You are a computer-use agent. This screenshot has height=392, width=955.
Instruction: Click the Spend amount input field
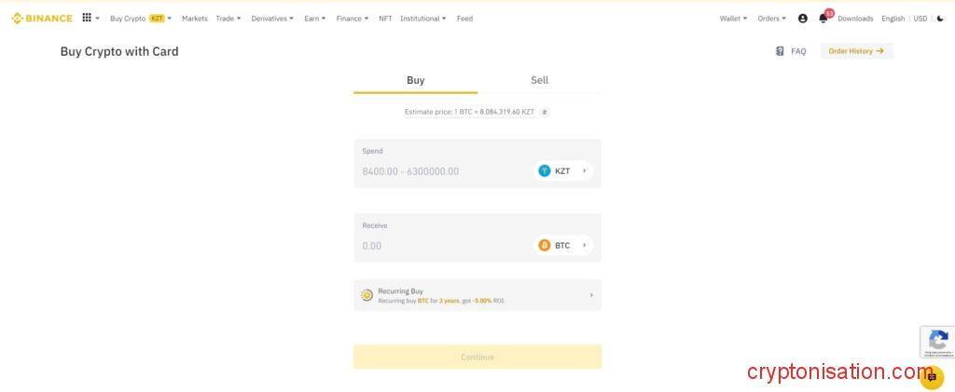(438, 171)
